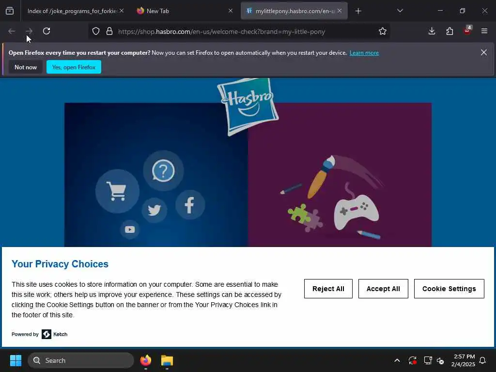
Task: Click the shopping cart circle icon
Action: tap(117, 191)
